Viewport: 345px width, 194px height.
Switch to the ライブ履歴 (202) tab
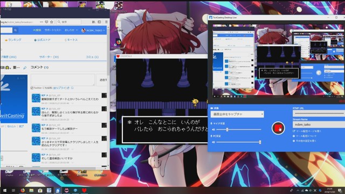tap(9, 57)
